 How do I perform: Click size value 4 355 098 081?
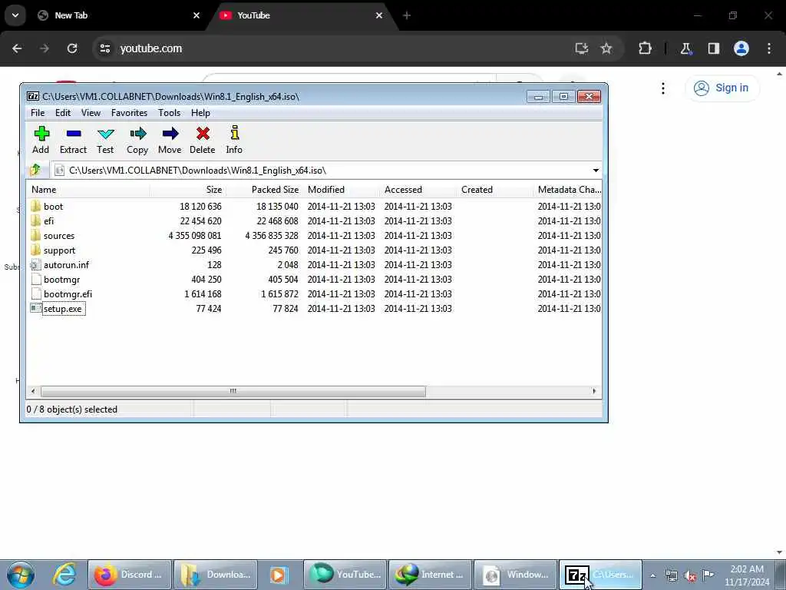[x=194, y=235]
